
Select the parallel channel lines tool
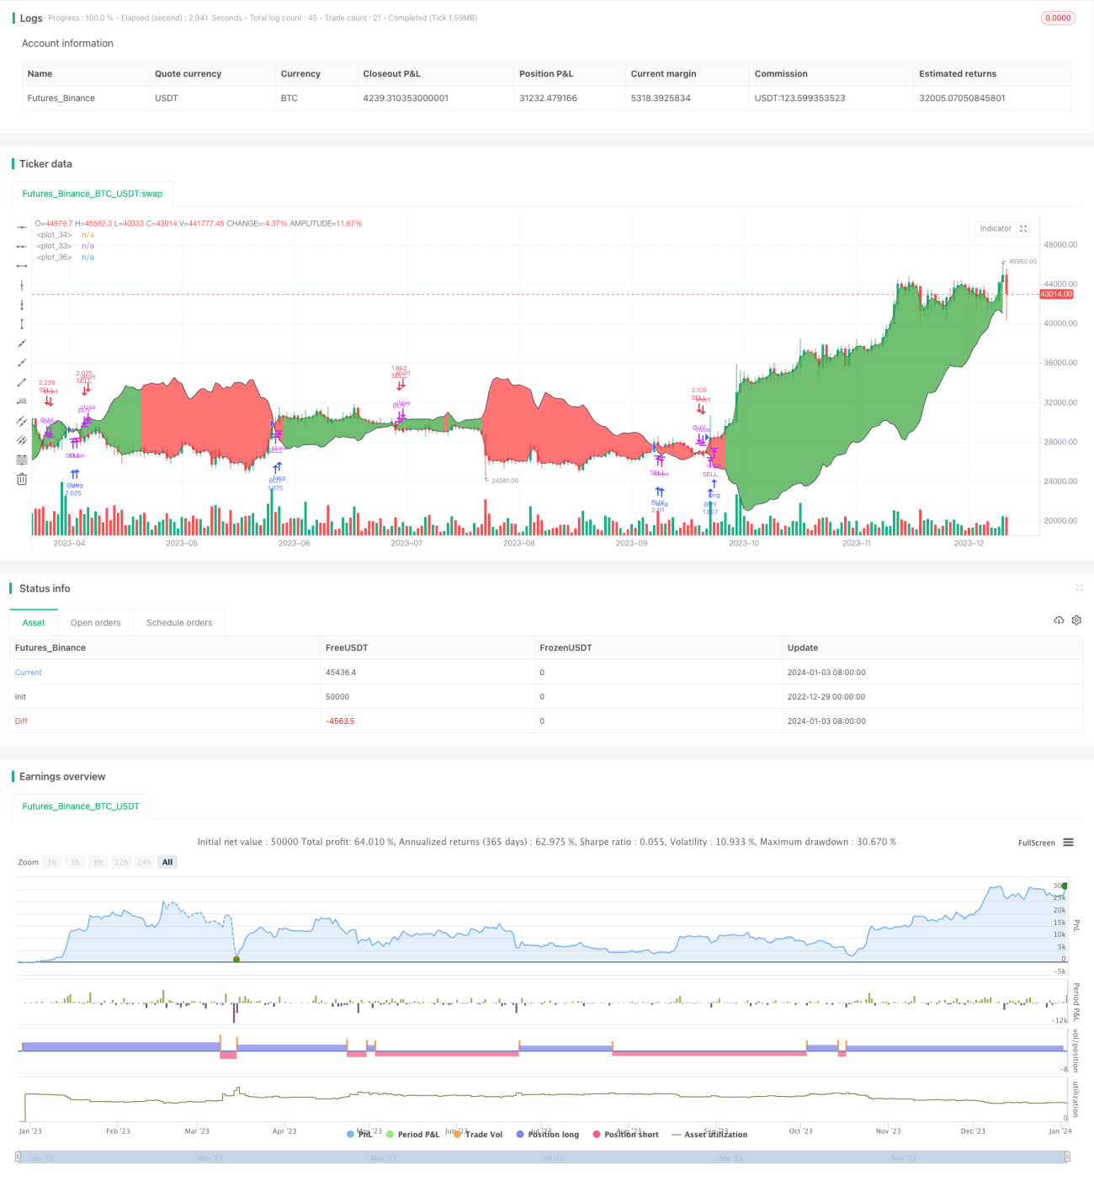(22, 421)
